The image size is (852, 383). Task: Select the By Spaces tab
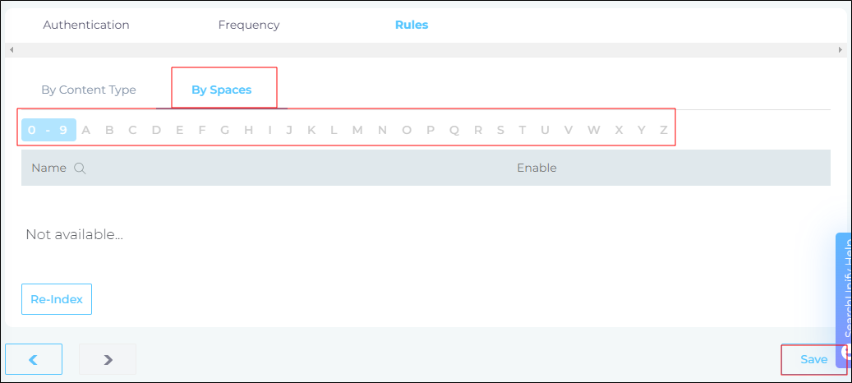pos(222,90)
